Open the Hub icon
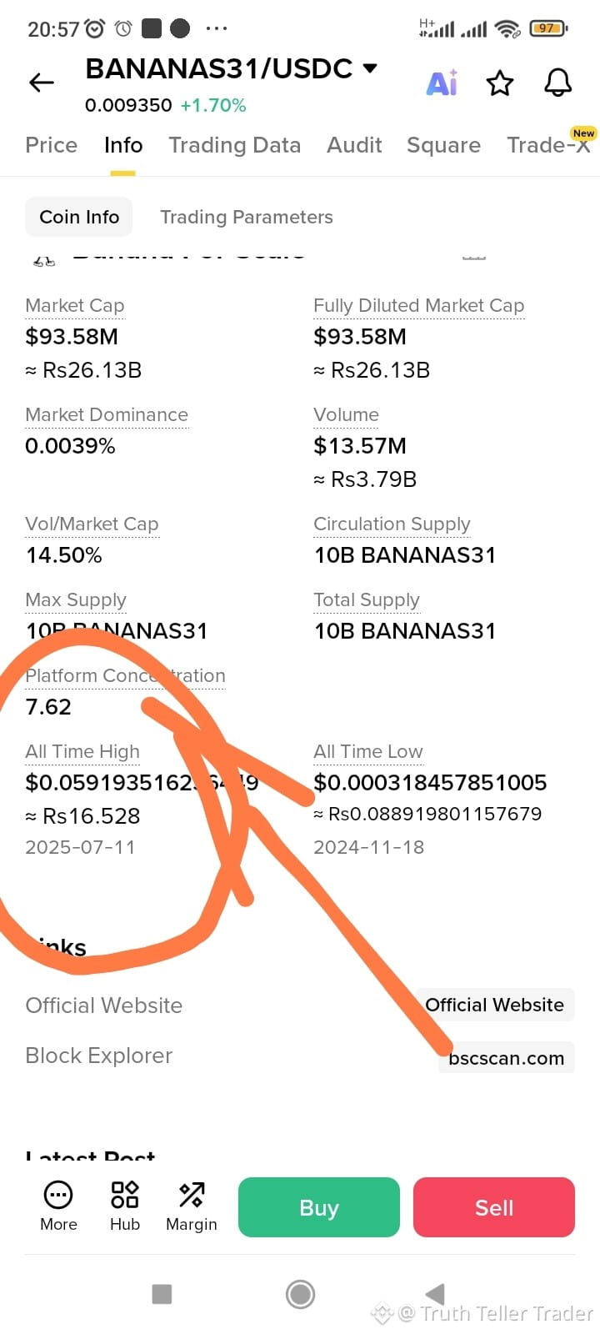The image size is (600, 1334). pyautogui.click(x=125, y=1205)
